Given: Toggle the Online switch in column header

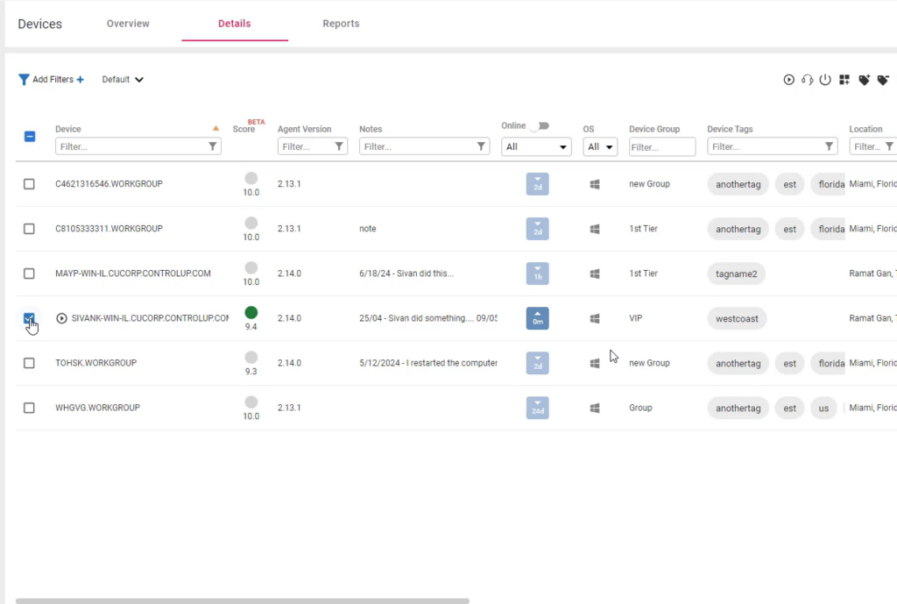Looking at the screenshot, I should click(539, 126).
